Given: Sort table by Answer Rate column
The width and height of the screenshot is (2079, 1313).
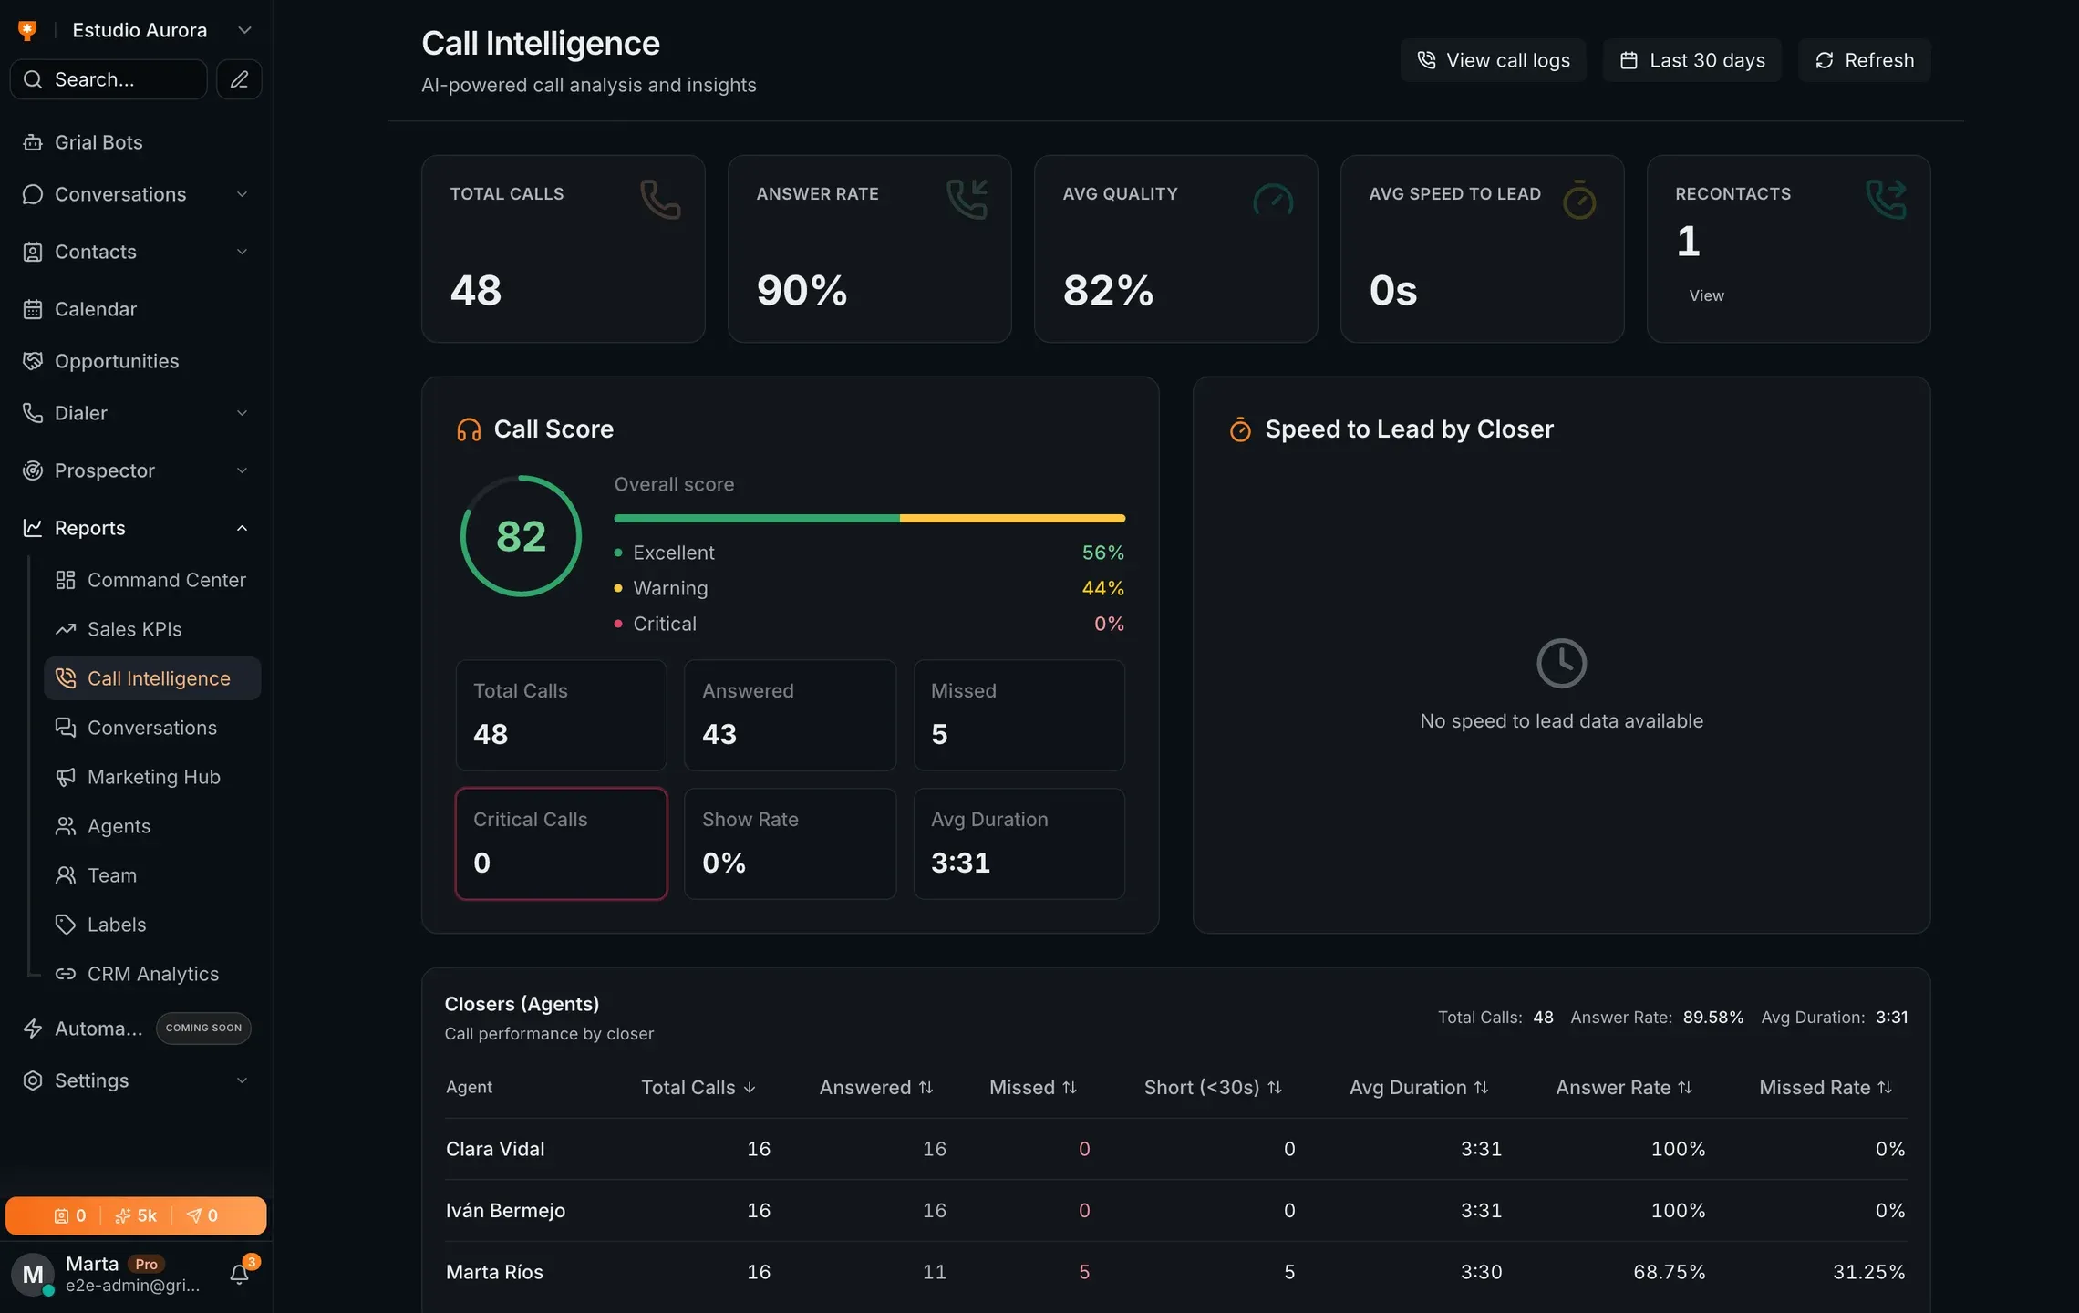Looking at the screenshot, I should 1624,1088.
